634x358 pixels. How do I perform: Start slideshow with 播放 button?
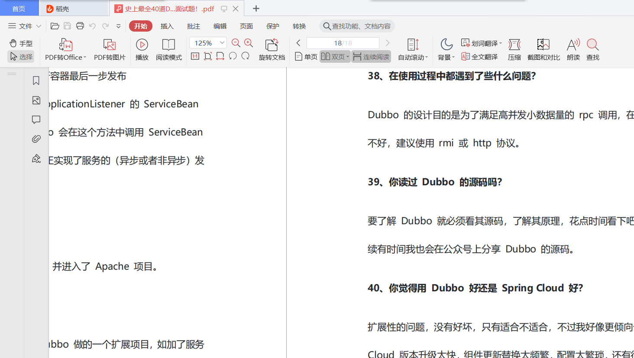142,49
